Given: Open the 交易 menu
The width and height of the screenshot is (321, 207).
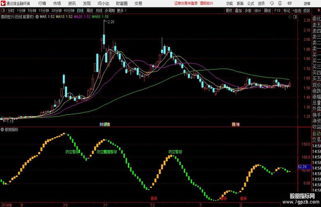Looking at the screenshot, I should point(138,3).
